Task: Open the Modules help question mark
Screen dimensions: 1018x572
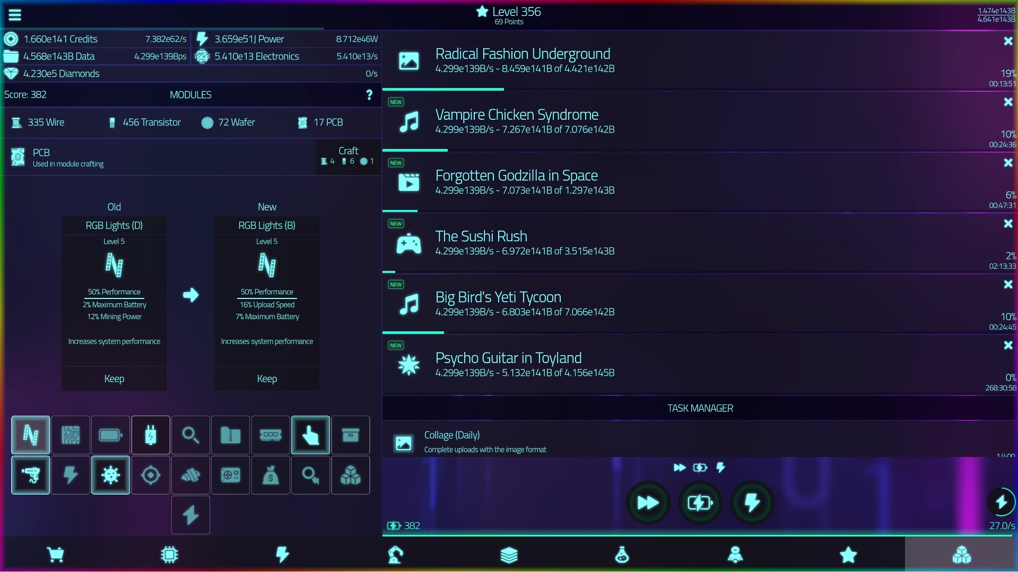Action: point(369,94)
